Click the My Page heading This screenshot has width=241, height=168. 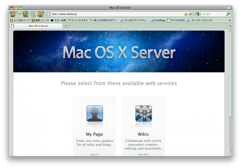pyautogui.click(x=94, y=134)
